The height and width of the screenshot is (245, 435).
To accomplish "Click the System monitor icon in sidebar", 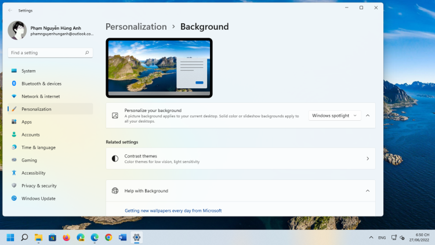I will (14, 71).
